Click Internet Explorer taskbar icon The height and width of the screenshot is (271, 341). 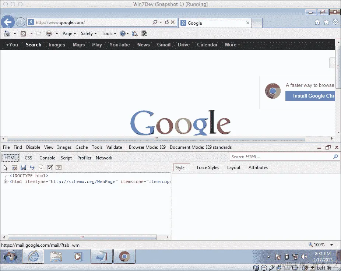[33, 256]
